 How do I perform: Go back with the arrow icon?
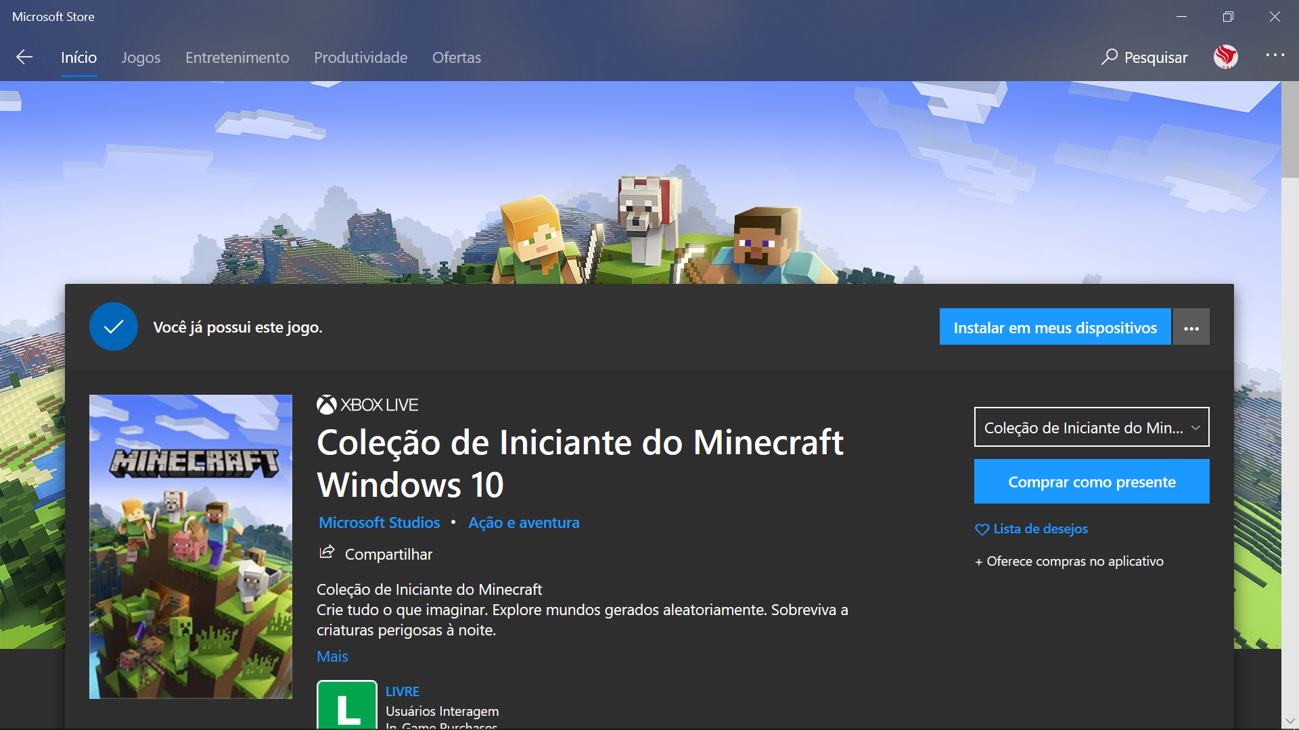pos(24,57)
